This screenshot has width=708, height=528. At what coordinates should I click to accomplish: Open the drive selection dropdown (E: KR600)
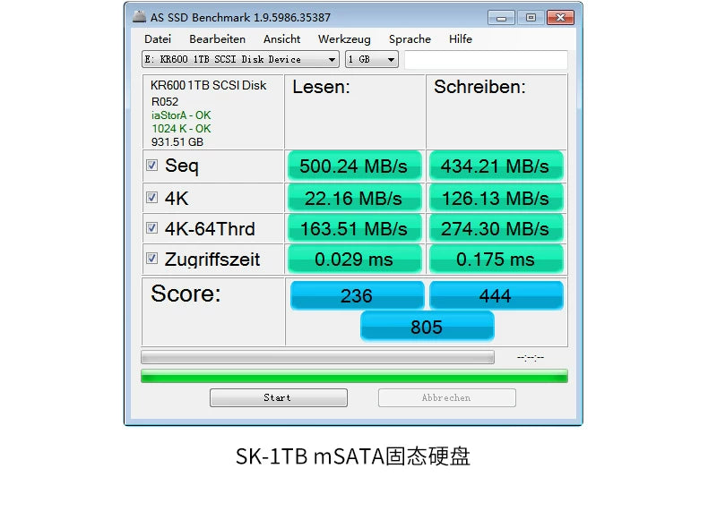click(x=241, y=60)
